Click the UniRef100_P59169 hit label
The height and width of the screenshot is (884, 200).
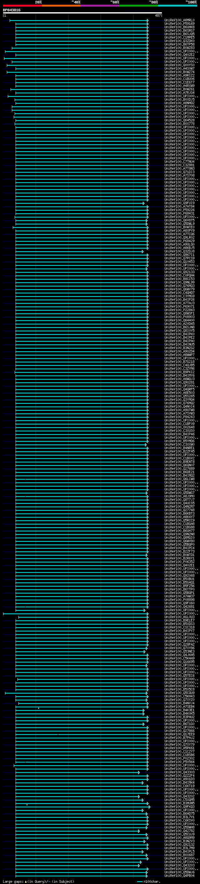pyautogui.click(x=179, y=24)
